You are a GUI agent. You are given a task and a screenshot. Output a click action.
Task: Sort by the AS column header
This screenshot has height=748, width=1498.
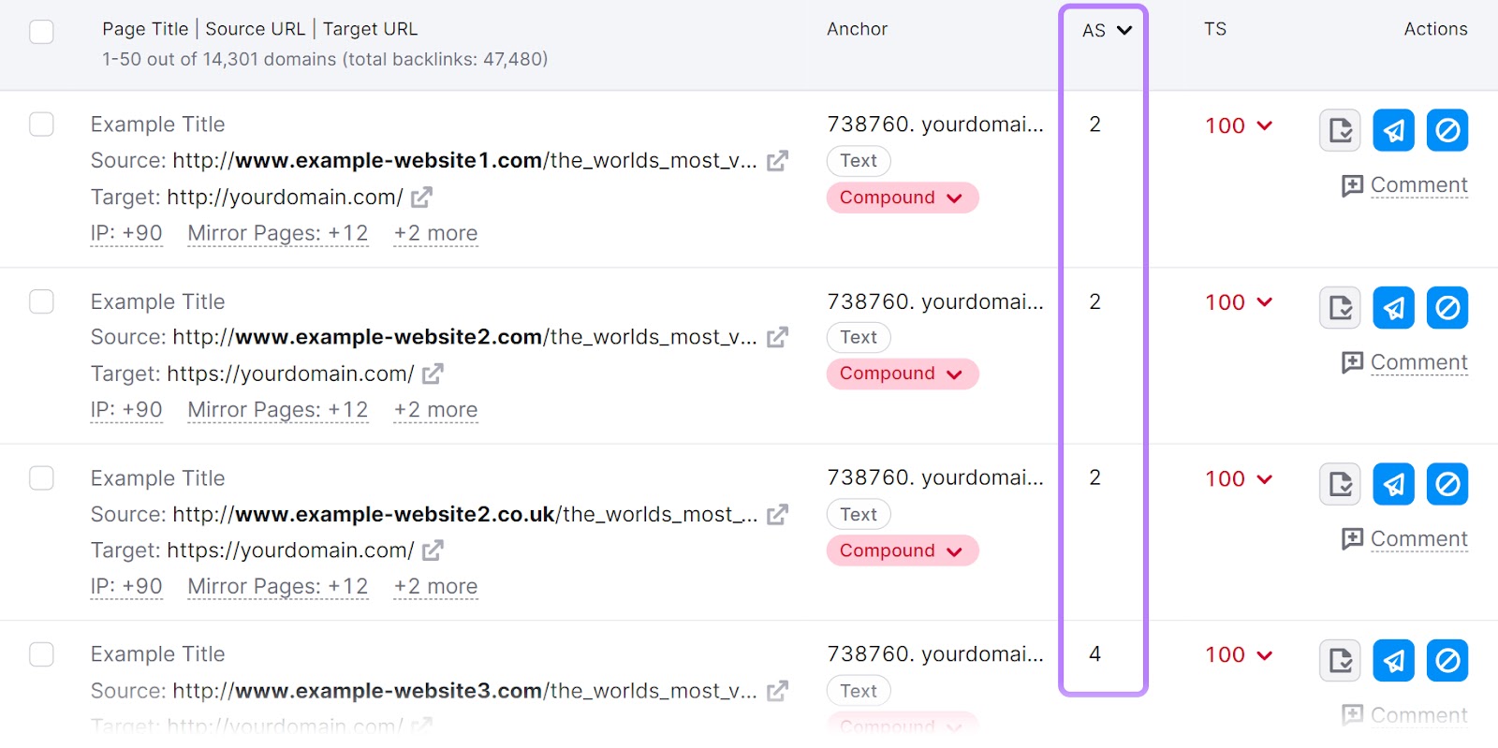pos(1106,31)
